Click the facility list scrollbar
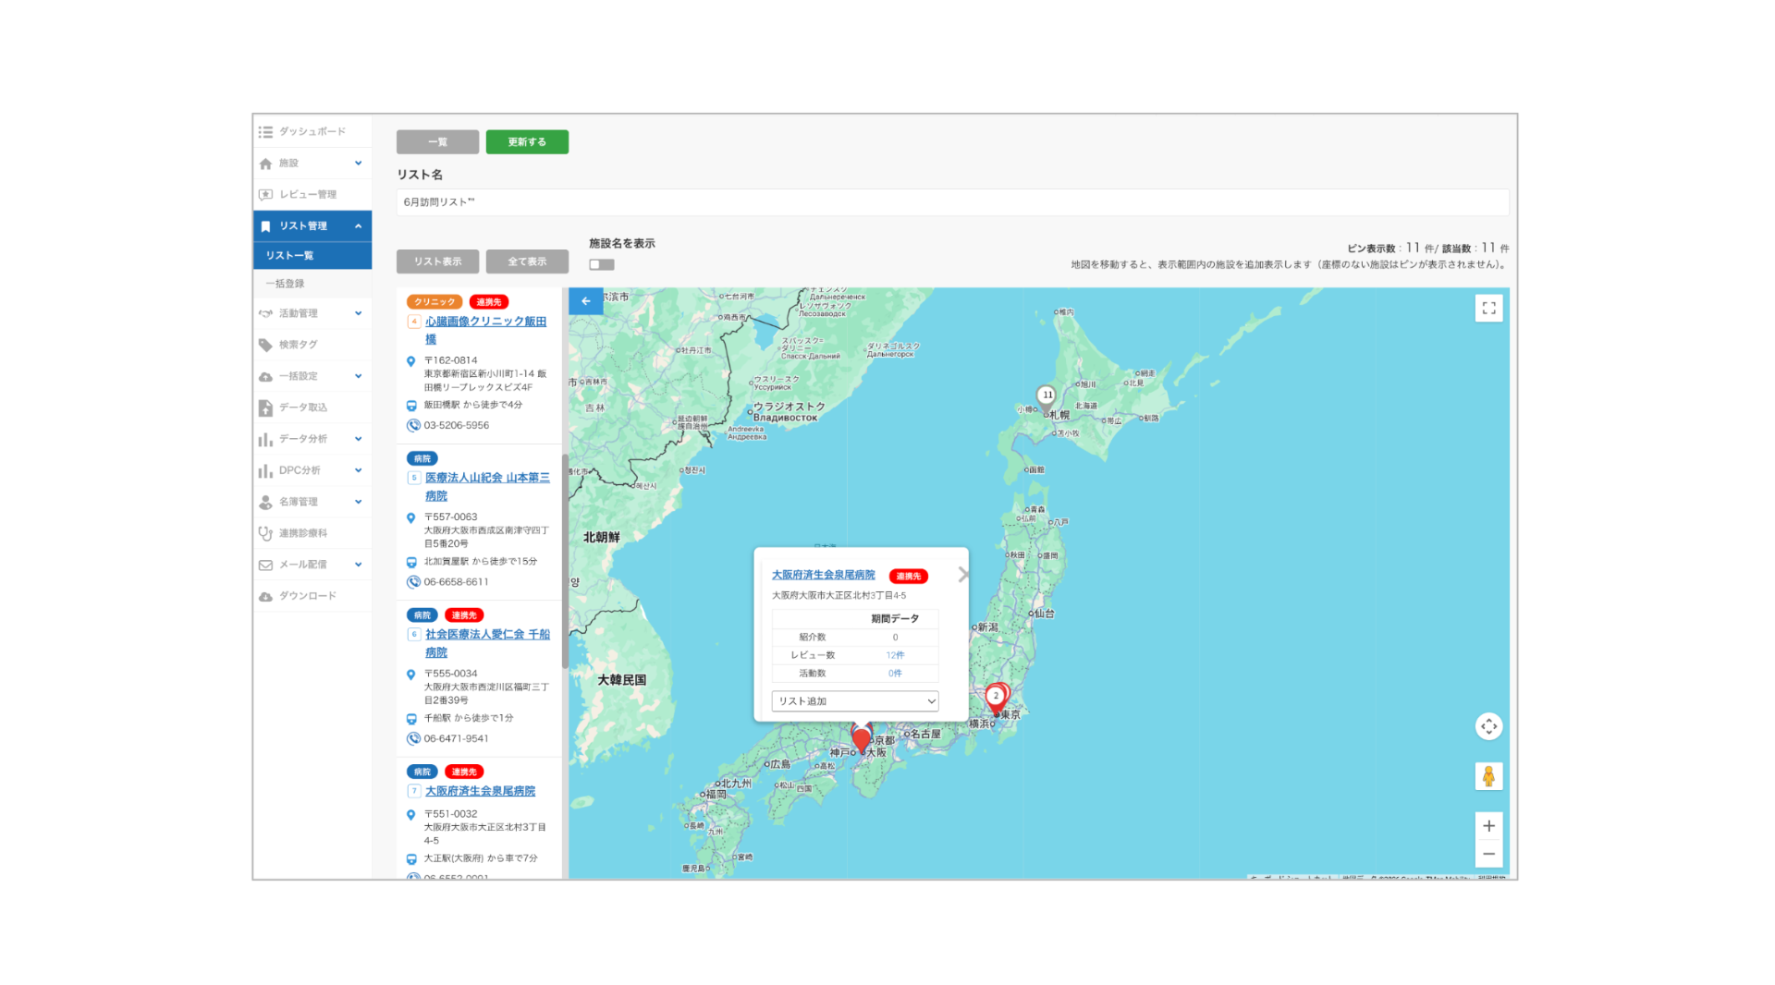1775x985 pixels. click(565, 561)
